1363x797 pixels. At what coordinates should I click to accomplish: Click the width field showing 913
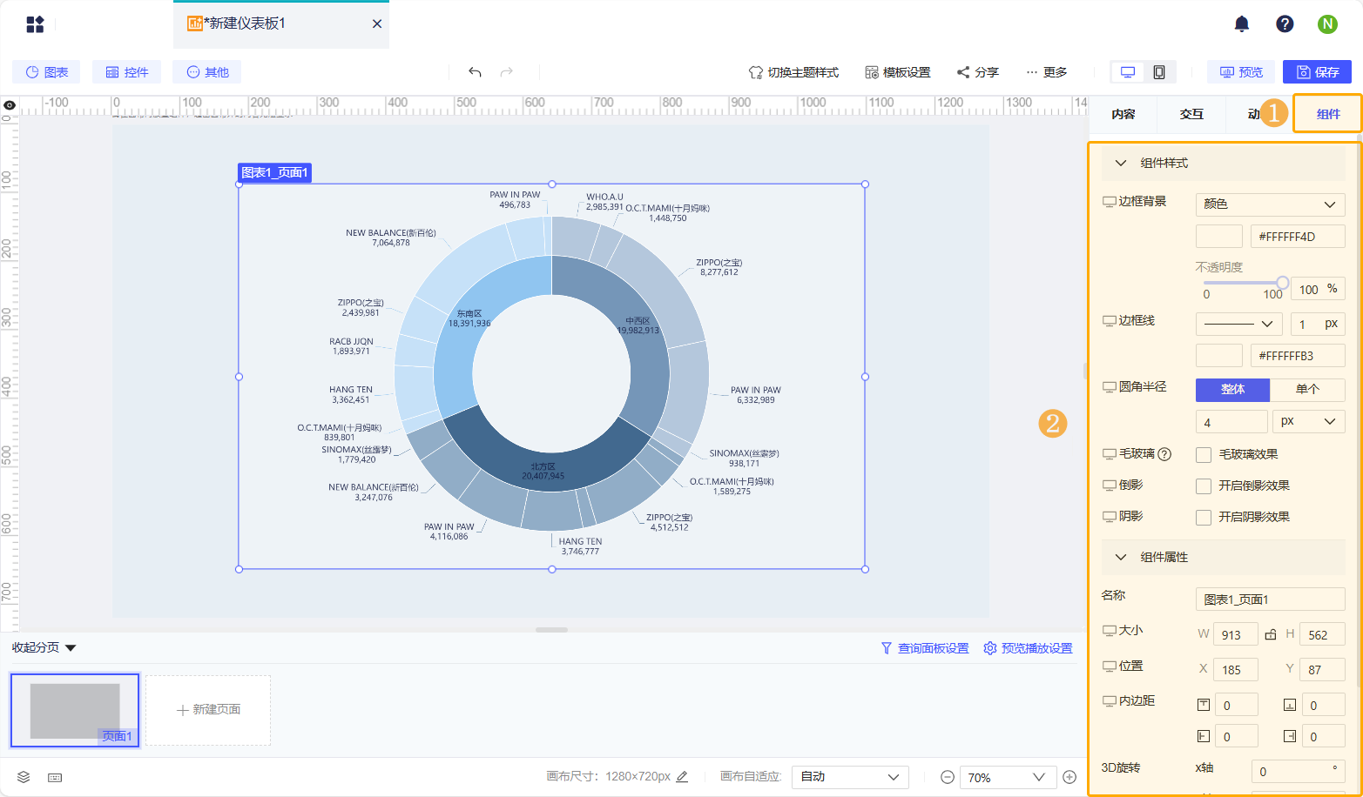[1236, 635]
